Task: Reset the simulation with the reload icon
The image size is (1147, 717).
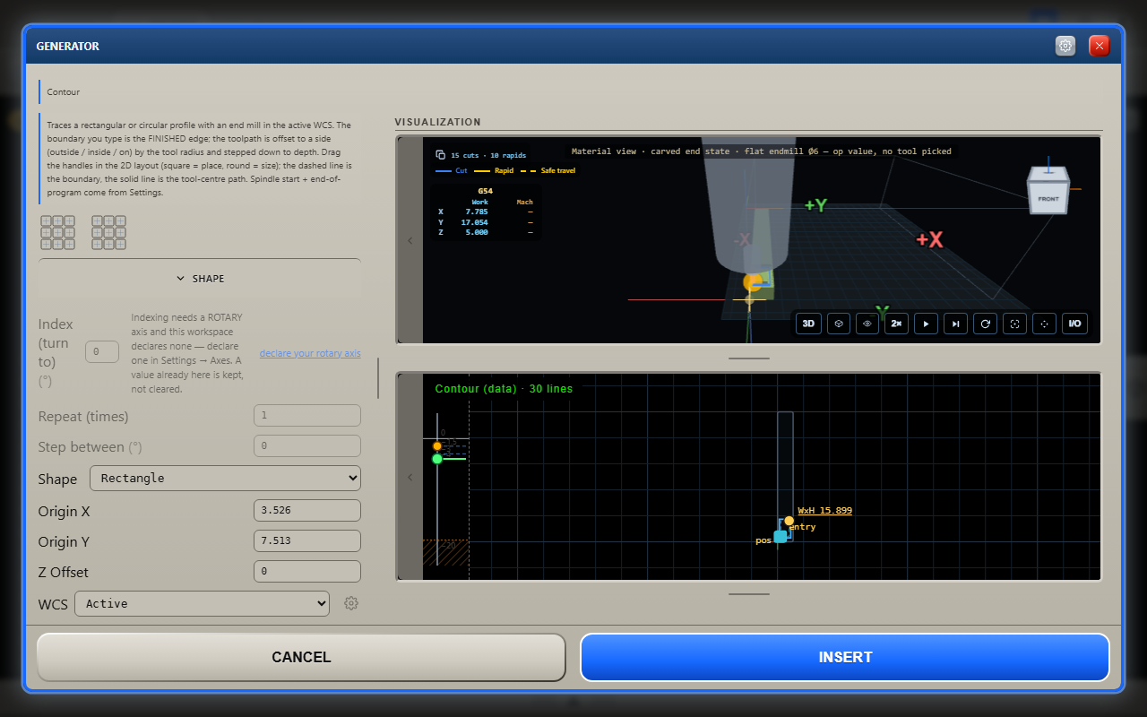Action: coord(985,324)
